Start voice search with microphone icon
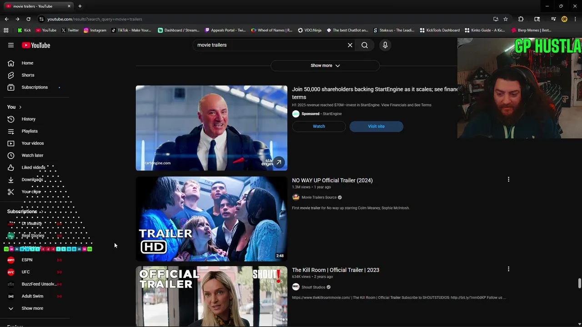The width and height of the screenshot is (582, 327). click(x=385, y=45)
